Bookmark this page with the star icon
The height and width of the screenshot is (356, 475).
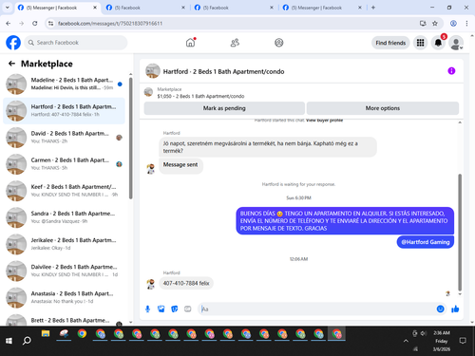click(435, 23)
